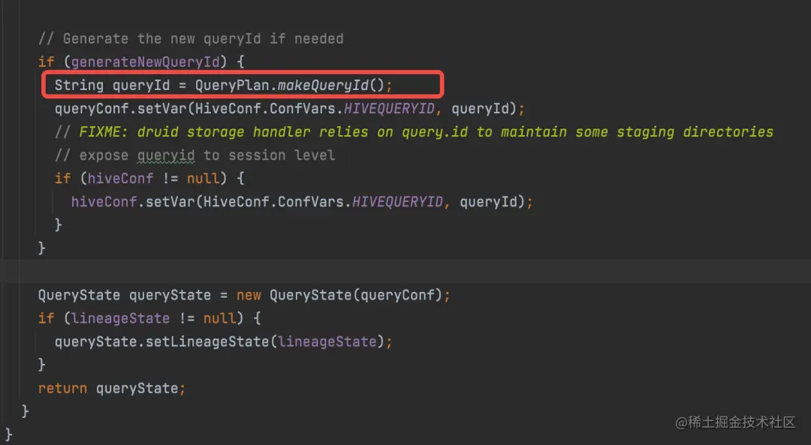Click the FIXME druid storage handler comment
The image size is (811, 445).
click(x=414, y=132)
